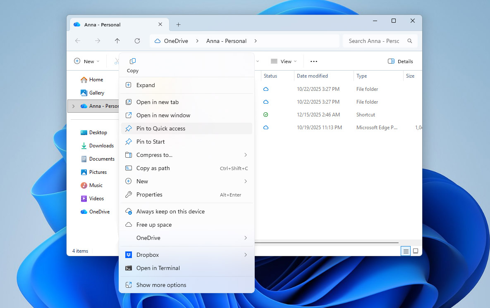The height and width of the screenshot is (308, 490).
Task: Click the OneDrive cloud icon in the address bar
Action: [157, 40]
